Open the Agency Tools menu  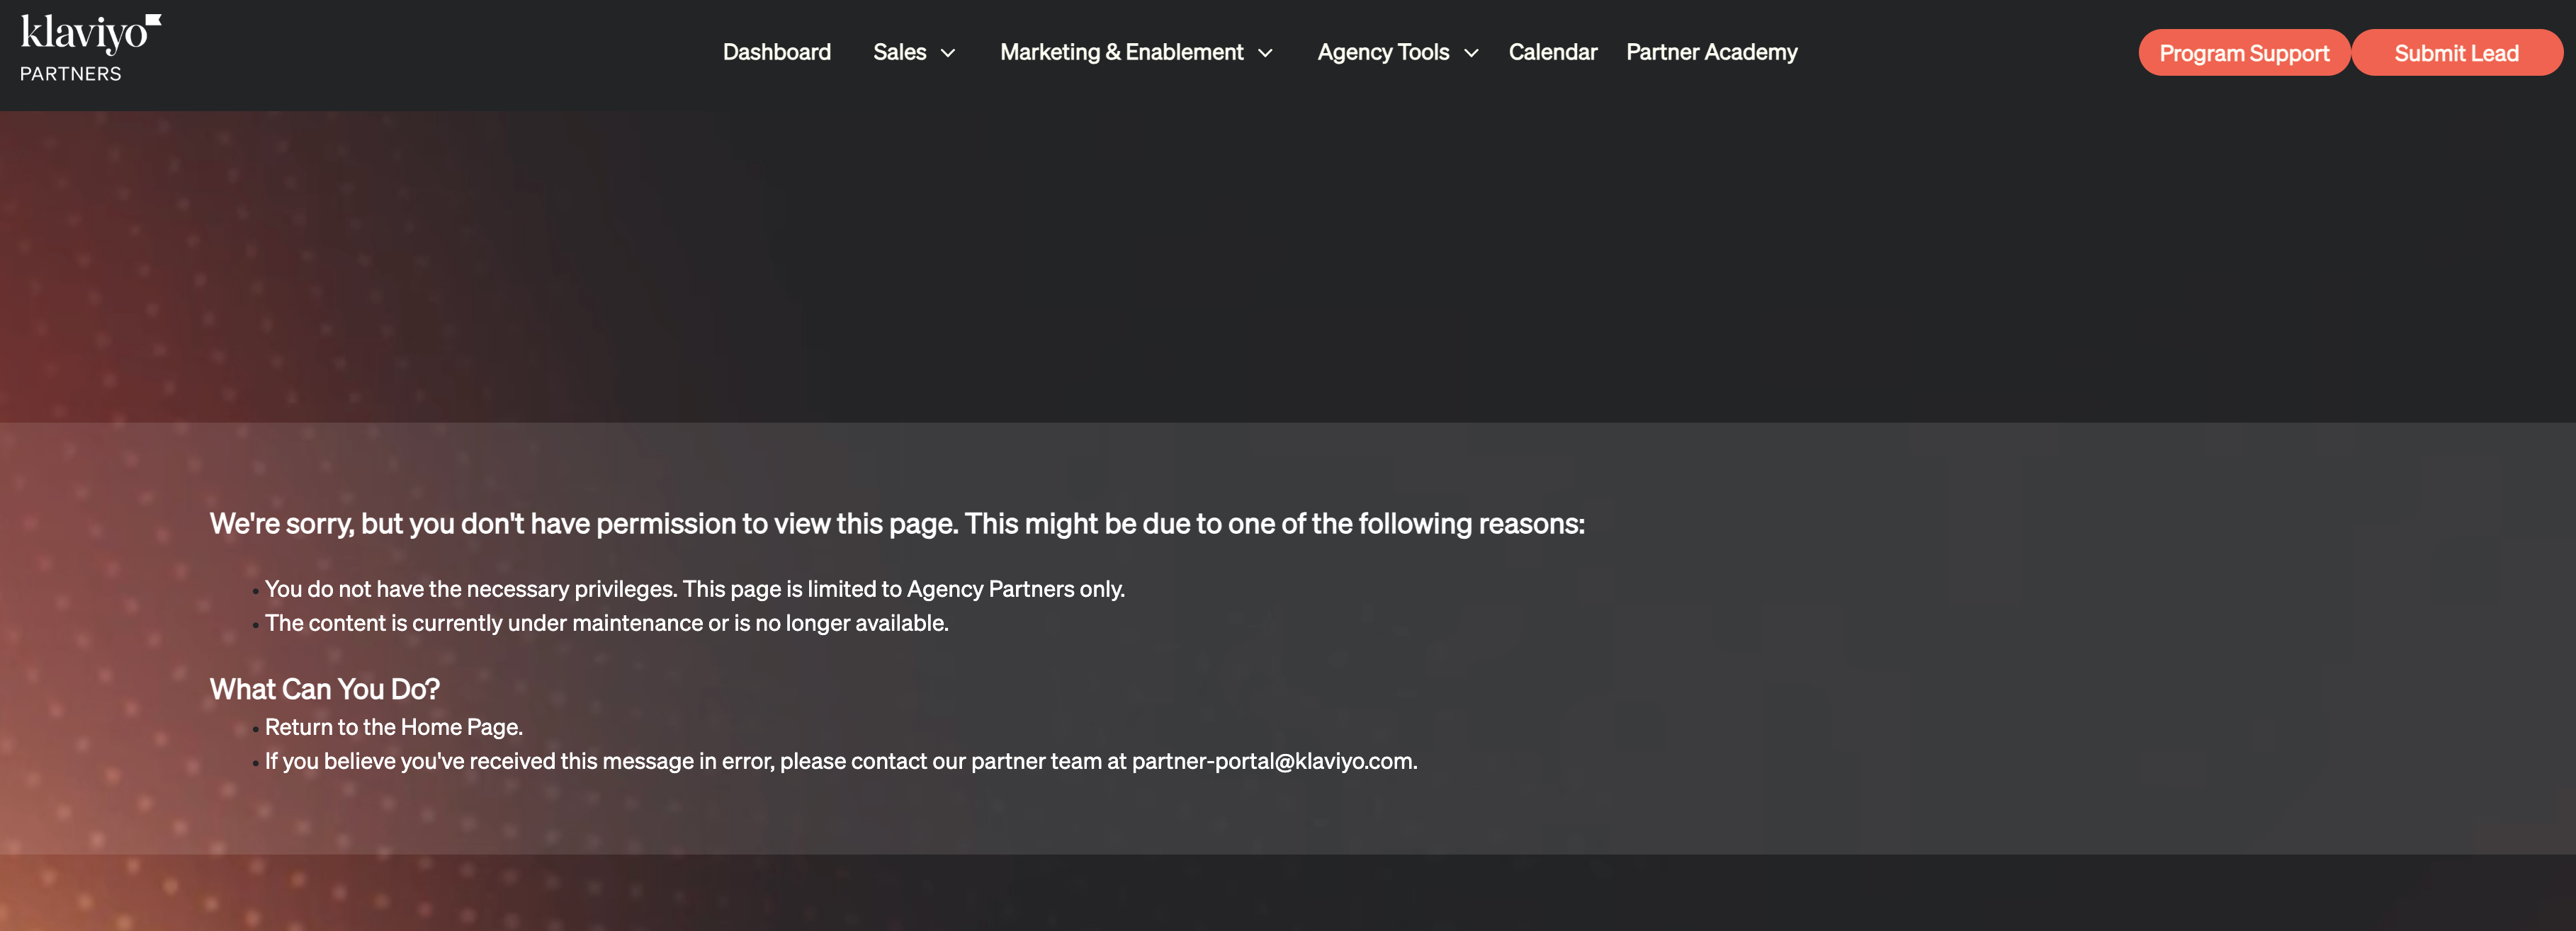tap(1383, 52)
